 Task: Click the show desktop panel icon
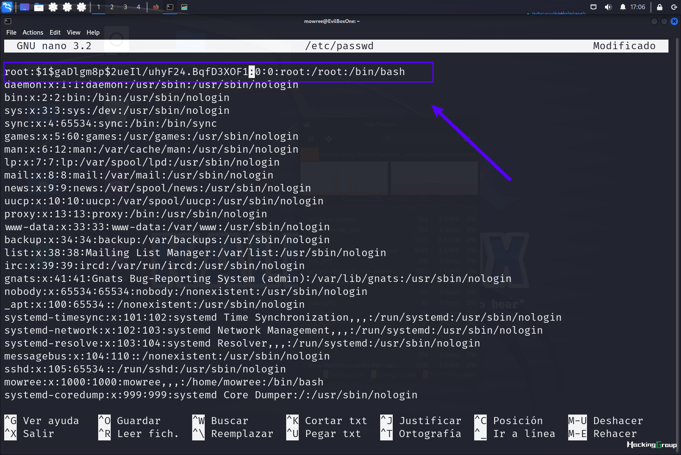(25, 7)
